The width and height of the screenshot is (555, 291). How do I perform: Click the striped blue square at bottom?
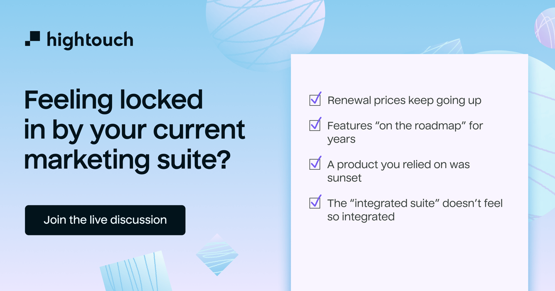pos(136,272)
